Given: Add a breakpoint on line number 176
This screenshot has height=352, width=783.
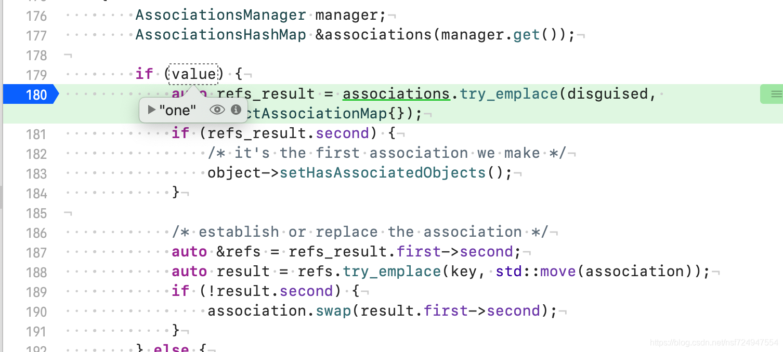Looking at the screenshot, I should click(x=36, y=16).
